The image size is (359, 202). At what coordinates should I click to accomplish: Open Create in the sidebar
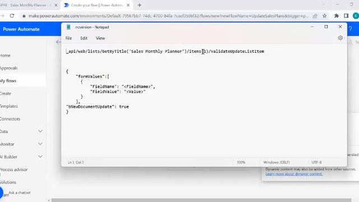(x=6, y=94)
